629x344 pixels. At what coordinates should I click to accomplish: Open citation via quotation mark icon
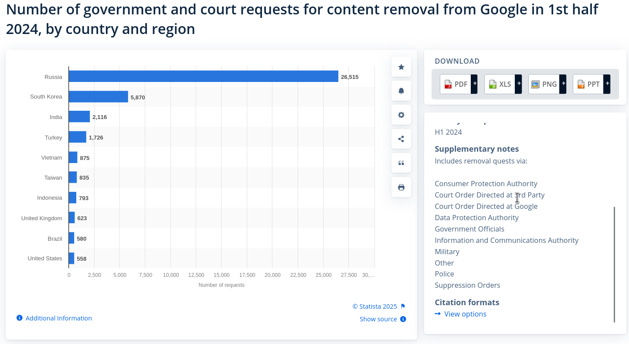tap(401, 163)
